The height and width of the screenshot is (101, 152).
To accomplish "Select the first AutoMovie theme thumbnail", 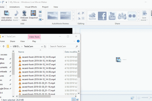I will 53,16.
